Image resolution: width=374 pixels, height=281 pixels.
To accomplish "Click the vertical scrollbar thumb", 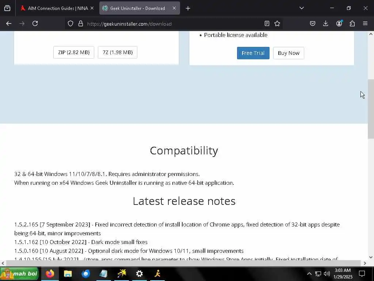I will click(371, 109).
